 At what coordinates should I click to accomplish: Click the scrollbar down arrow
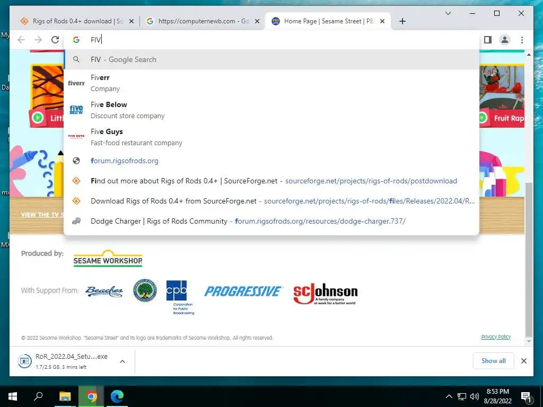(529, 341)
